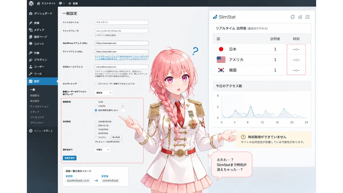The height and width of the screenshot is (193, 343).
Task: Click the 今日のアクセス数 panel heading
Action: [229, 86]
